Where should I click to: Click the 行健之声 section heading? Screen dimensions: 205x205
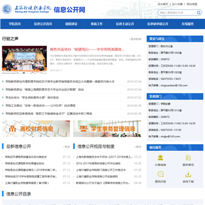pyautogui.click(x=10, y=39)
